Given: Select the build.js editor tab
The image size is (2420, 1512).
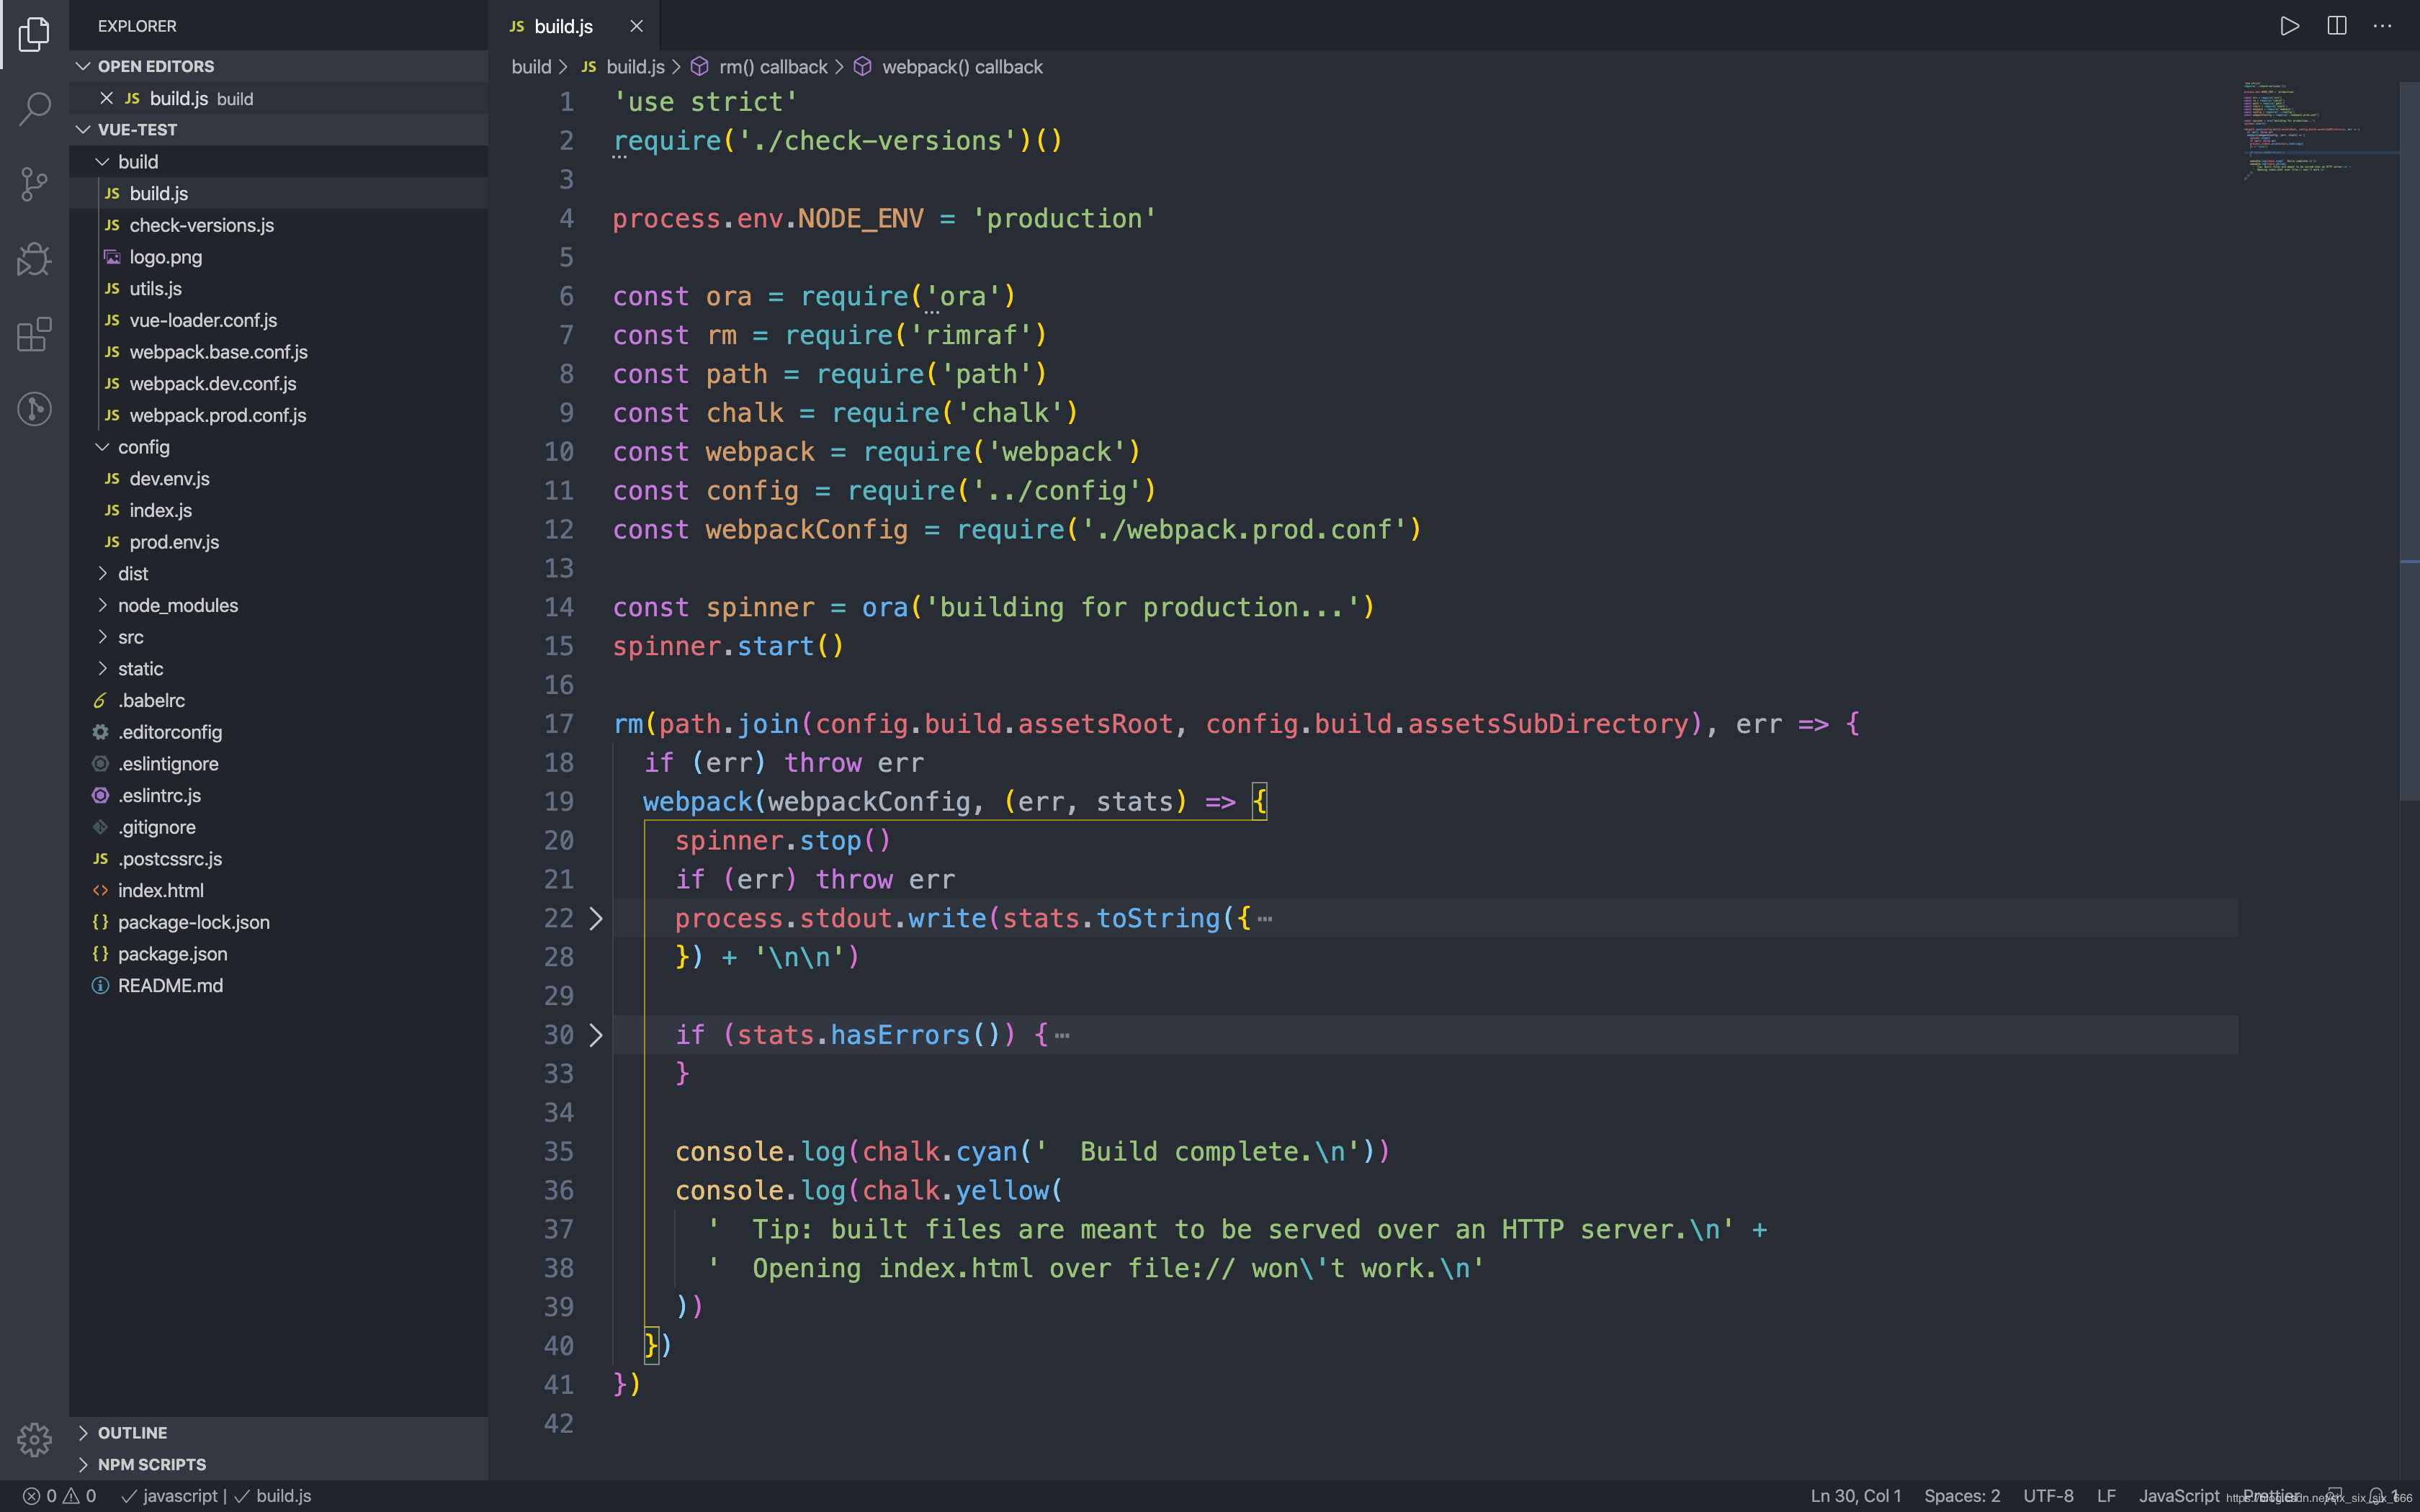Looking at the screenshot, I should tap(563, 26).
